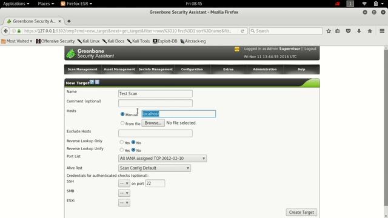Viewport: 388px width, 218px height.
Task: Expand the Most Visited bookmarks folder
Action: click(17, 41)
